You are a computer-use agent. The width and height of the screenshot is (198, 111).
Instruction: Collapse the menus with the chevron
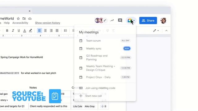coord(166,31)
